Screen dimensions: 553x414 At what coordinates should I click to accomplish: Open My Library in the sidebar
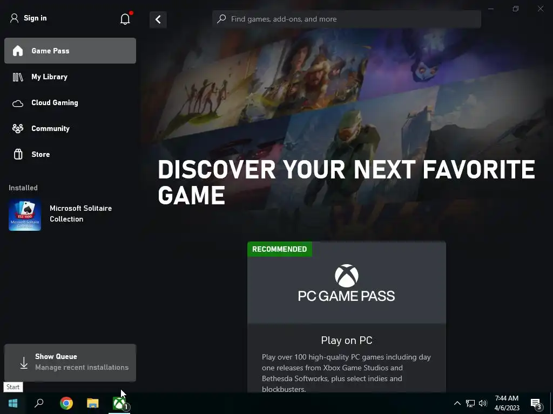coord(70,77)
